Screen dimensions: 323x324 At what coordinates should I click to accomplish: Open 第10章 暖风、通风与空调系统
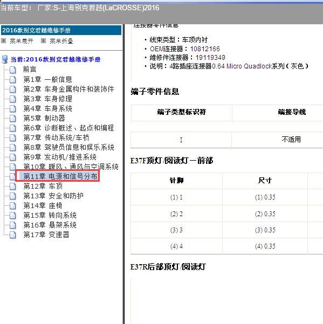tap(71, 167)
